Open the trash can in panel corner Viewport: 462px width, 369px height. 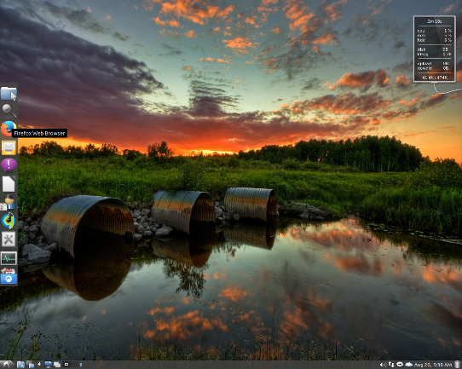[457, 365]
